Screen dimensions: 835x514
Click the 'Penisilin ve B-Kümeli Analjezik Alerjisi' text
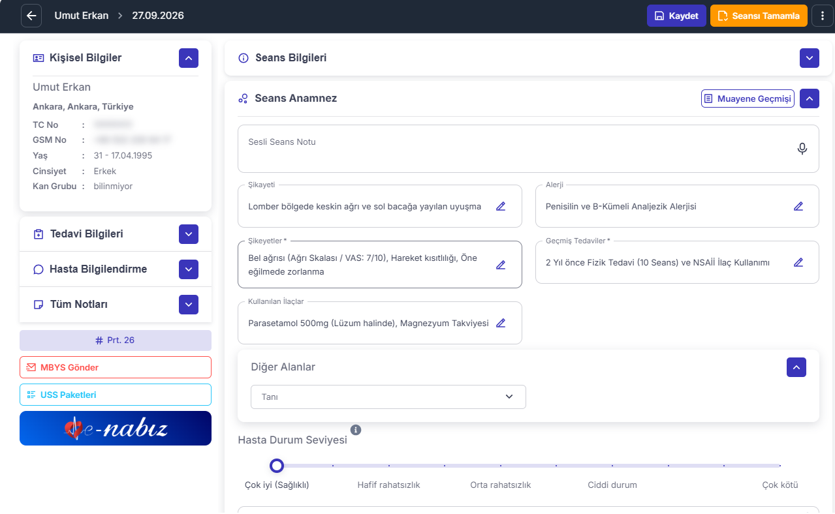click(621, 206)
